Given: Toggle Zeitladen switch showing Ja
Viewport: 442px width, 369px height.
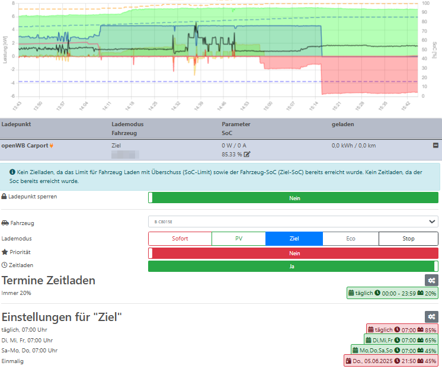Looking at the screenshot, I should 293,267.
